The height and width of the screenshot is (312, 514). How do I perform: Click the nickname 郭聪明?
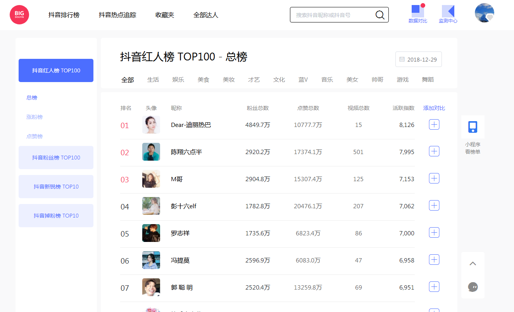(x=182, y=287)
